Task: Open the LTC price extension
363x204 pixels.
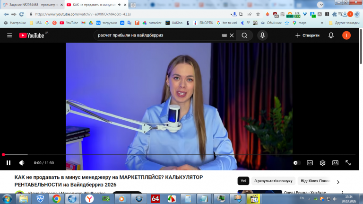Action: pyautogui.click(x=297, y=15)
